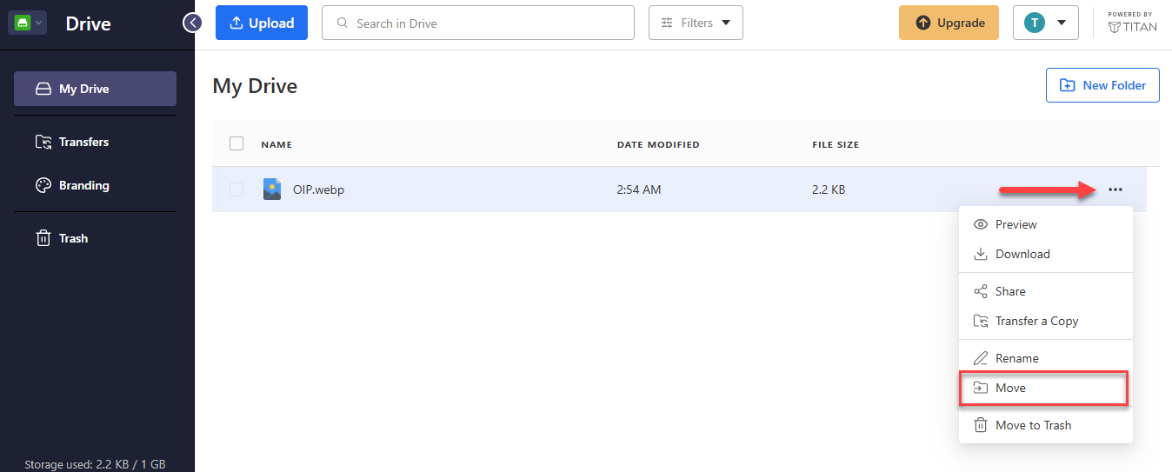This screenshot has height=472, width=1172.
Task: Choose Preview from the context menu
Action: [x=1046, y=224]
